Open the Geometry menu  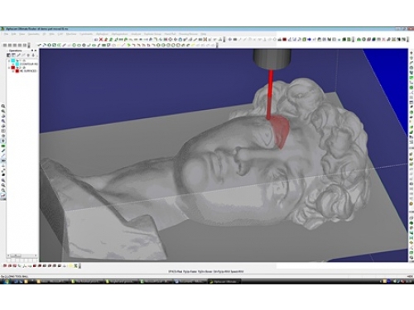coord(33,34)
